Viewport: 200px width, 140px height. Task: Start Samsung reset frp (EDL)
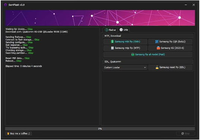tap(170, 67)
